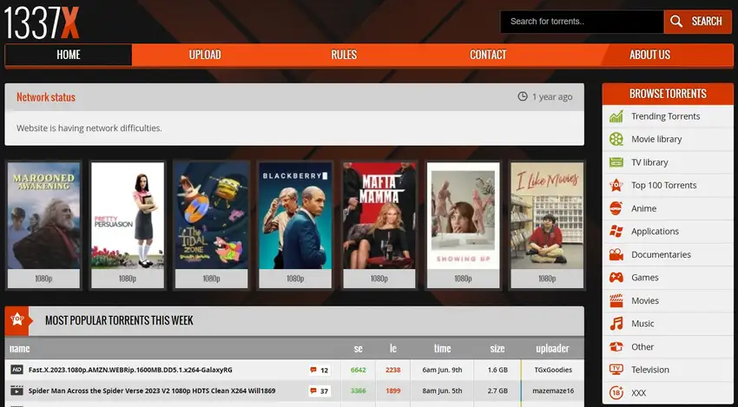Image resolution: width=738 pixels, height=407 pixels.
Task: Click the TV library icon
Action: (x=616, y=162)
